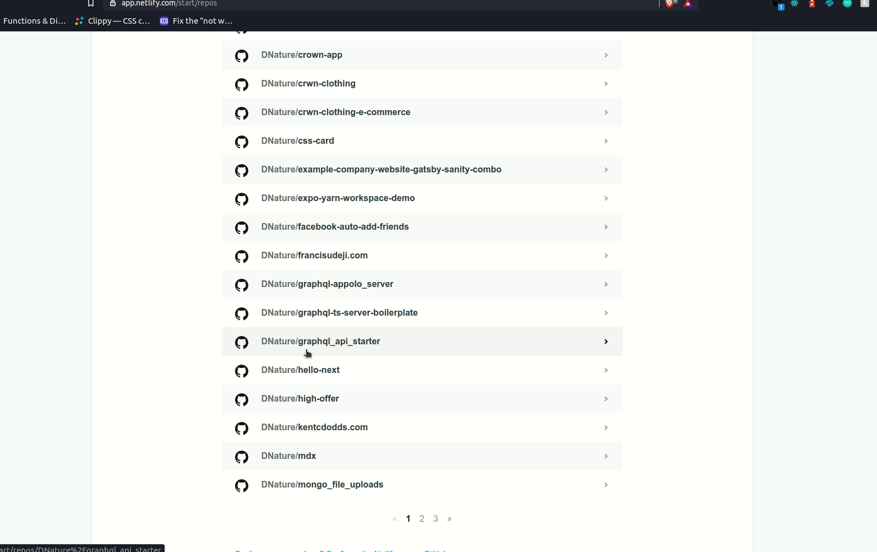Screen dimensions: 877x552
Task: Expand chevron on graphql_api_starter row
Action: click(x=606, y=342)
